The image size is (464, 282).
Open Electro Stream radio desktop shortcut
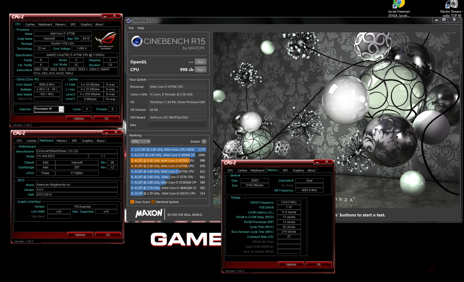coord(452,8)
